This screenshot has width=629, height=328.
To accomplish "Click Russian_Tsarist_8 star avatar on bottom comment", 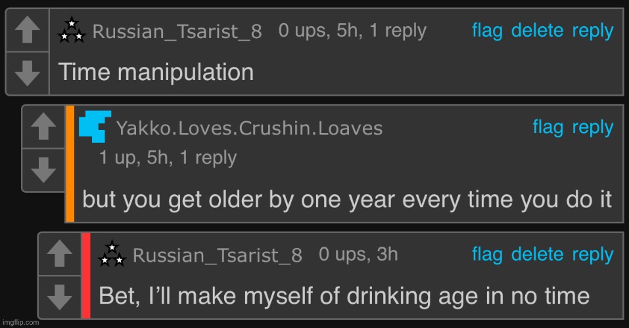I will point(112,254).
